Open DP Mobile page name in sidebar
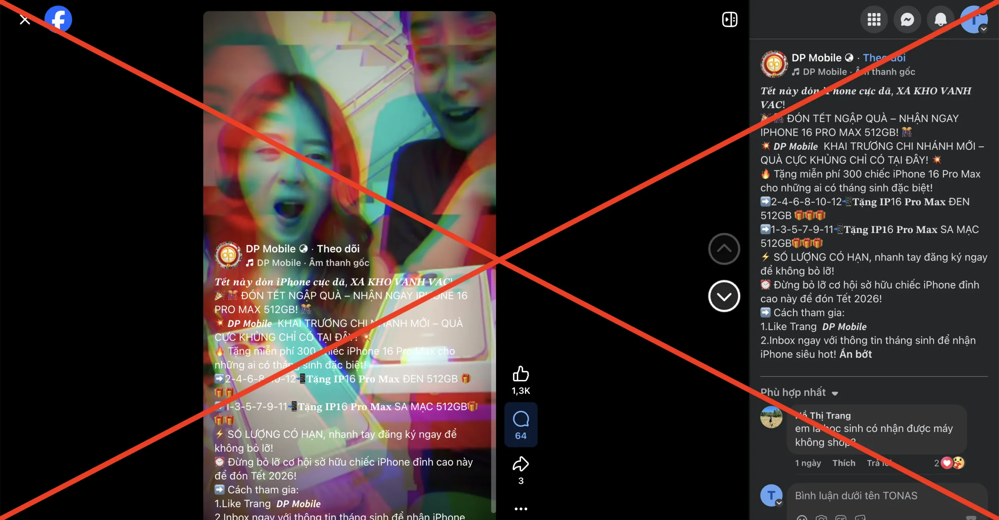The width and height of the screenshot is (999, 520). (x=816, y=58)
